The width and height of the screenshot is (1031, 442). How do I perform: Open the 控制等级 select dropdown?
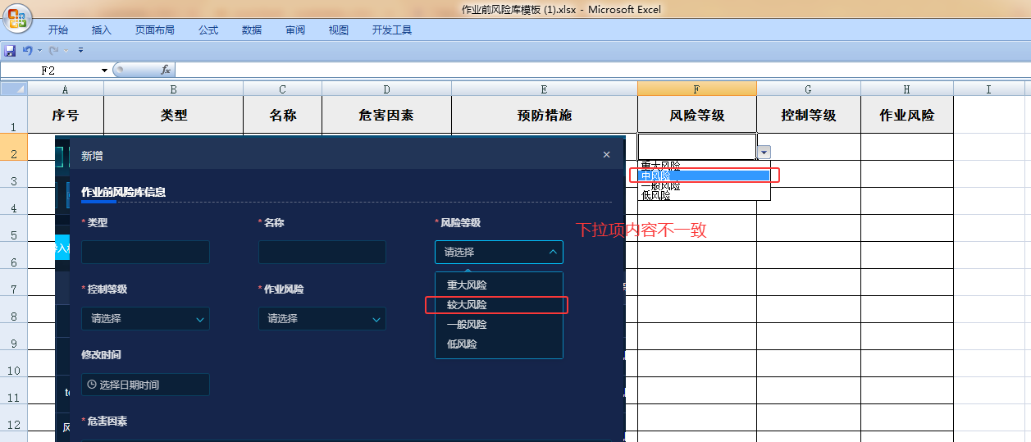point(145,319)
